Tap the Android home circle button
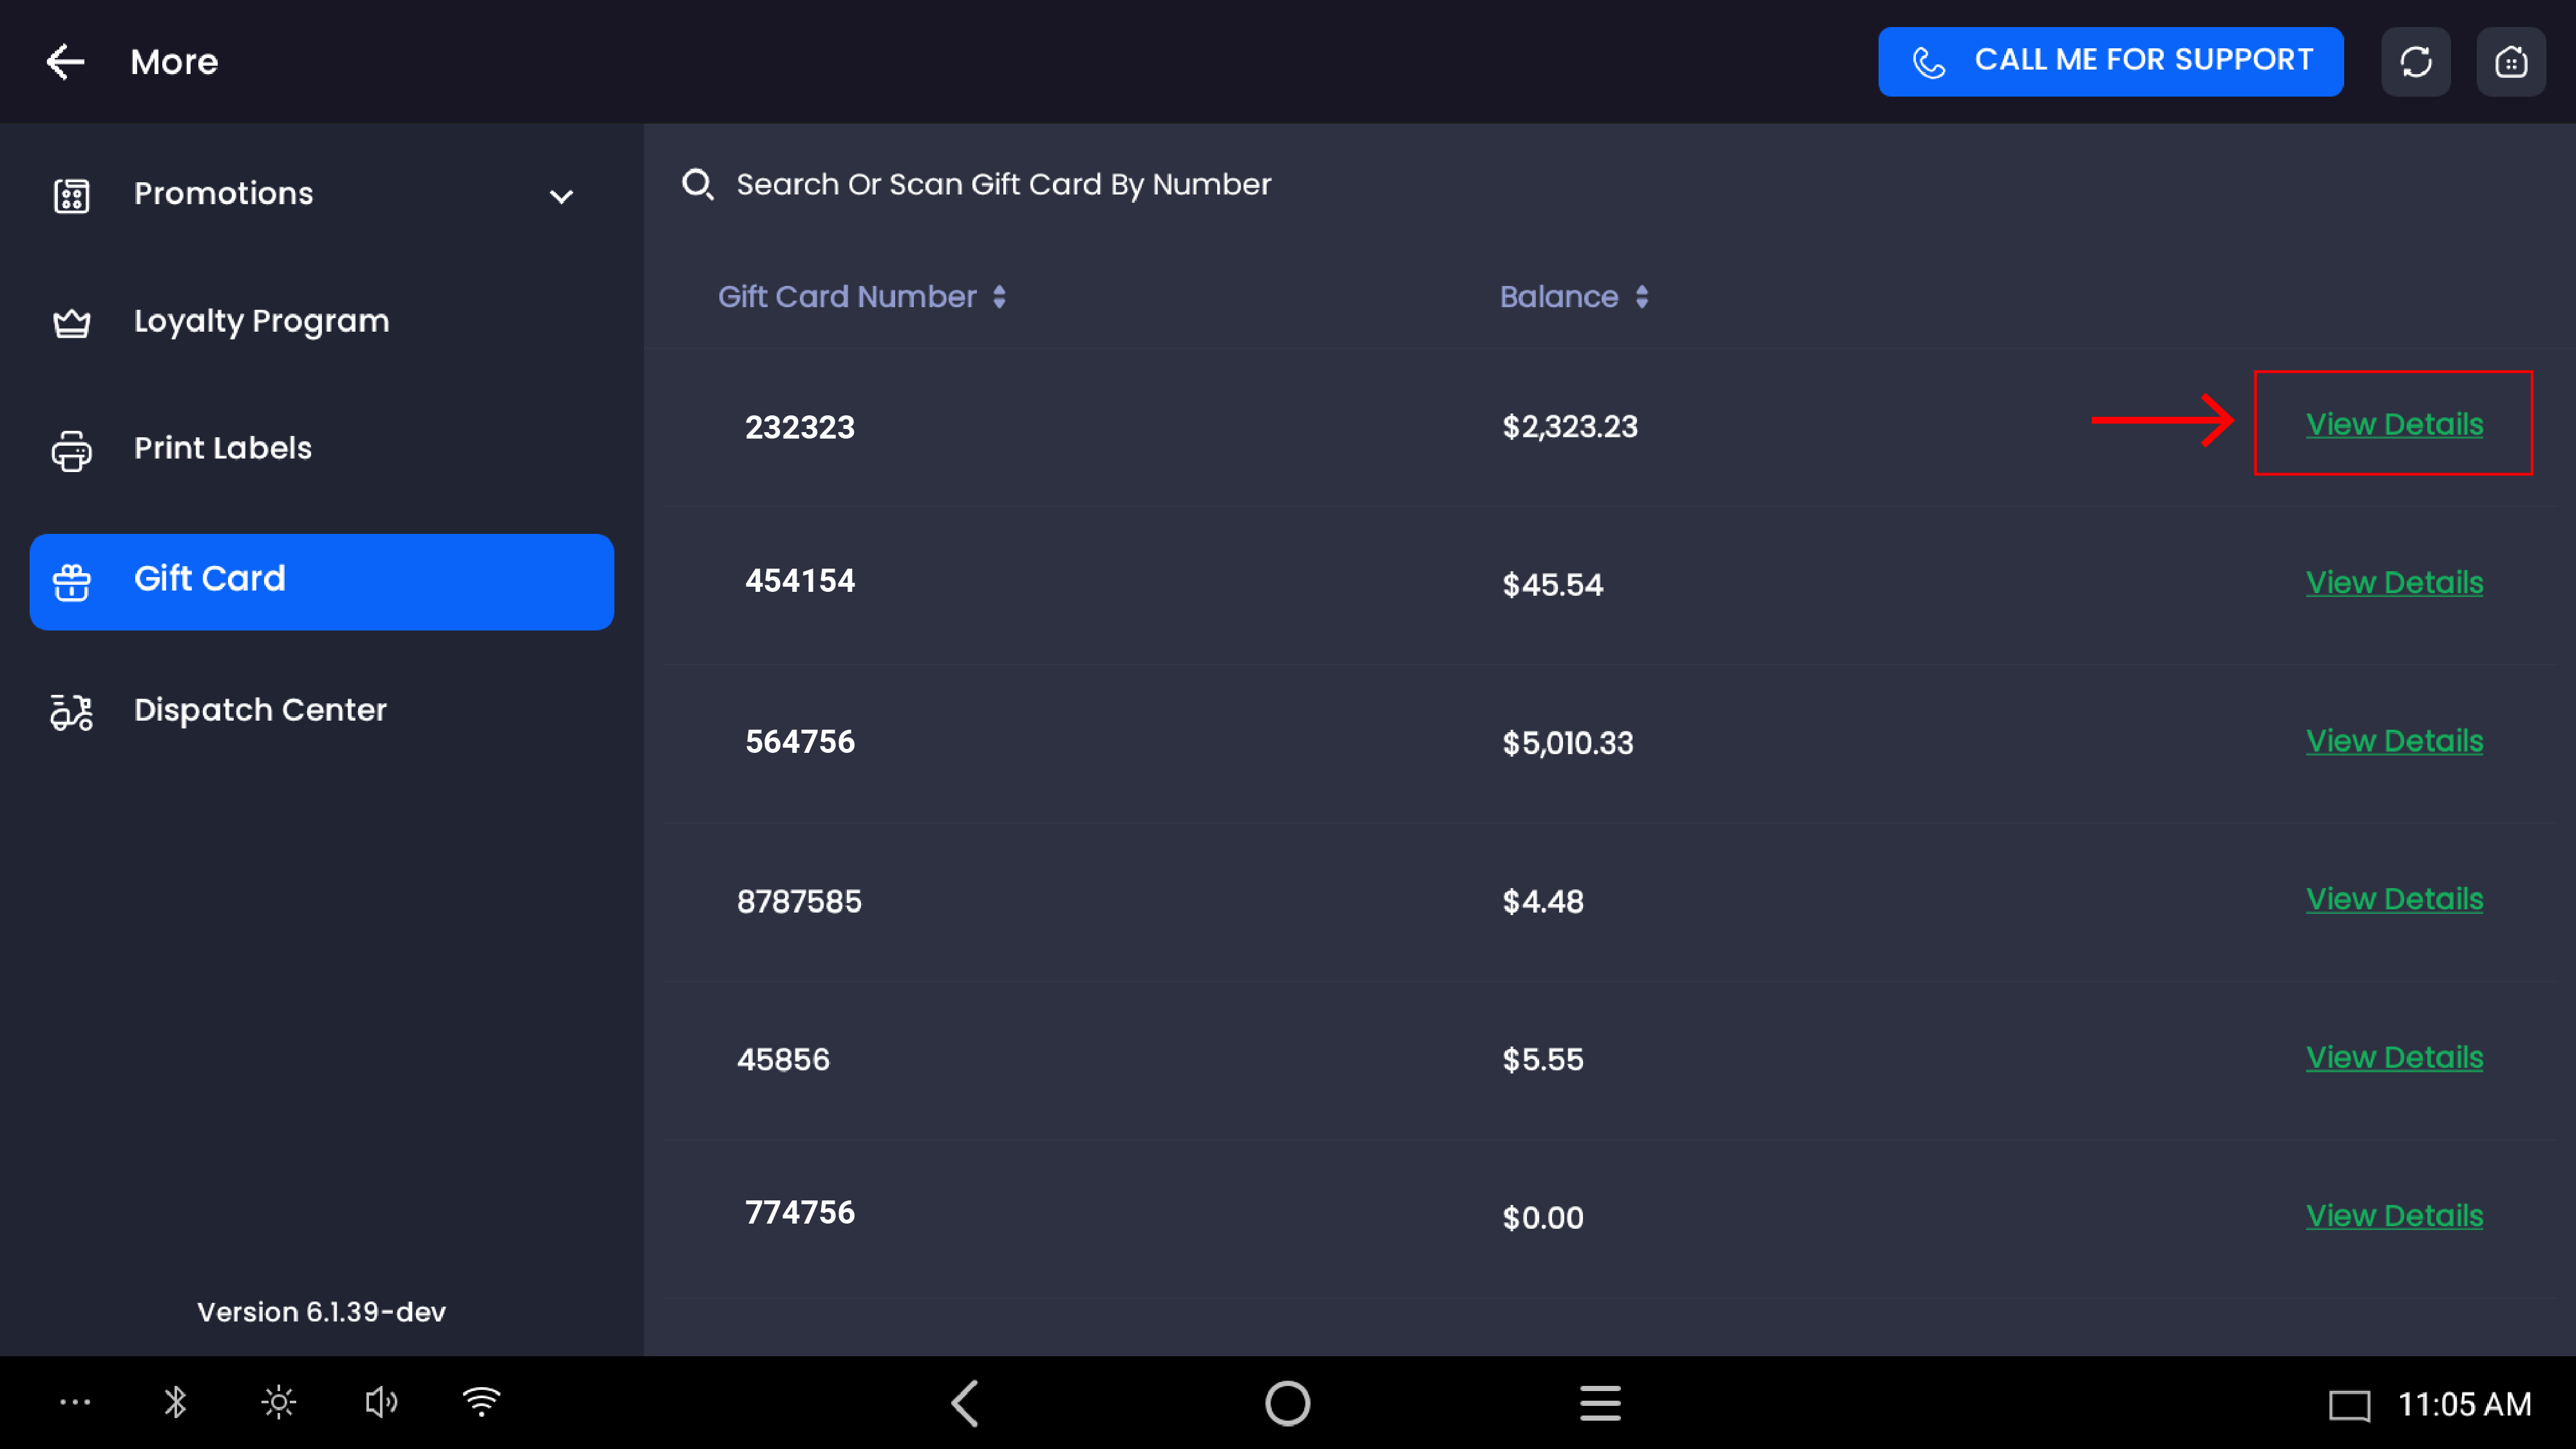Screen dimensions: 2576x1449 pyautogui.click(x=1287, y=1403)
